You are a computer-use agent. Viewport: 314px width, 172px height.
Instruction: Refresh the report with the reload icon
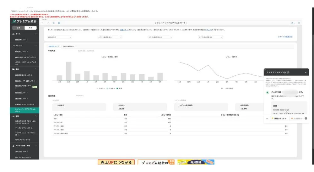pos(53,23)
